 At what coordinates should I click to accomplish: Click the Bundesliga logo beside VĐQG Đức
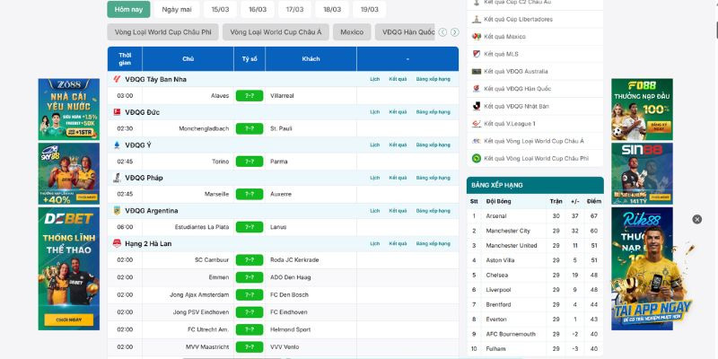(x=117, y=112)
